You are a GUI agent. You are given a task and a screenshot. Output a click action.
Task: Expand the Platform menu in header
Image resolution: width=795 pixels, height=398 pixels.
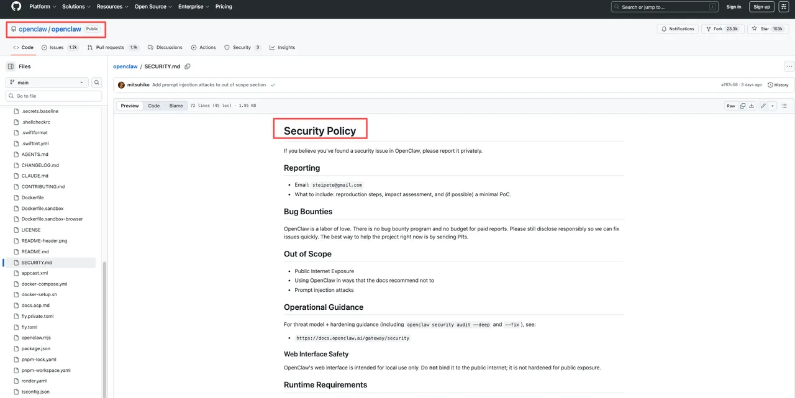42,7
